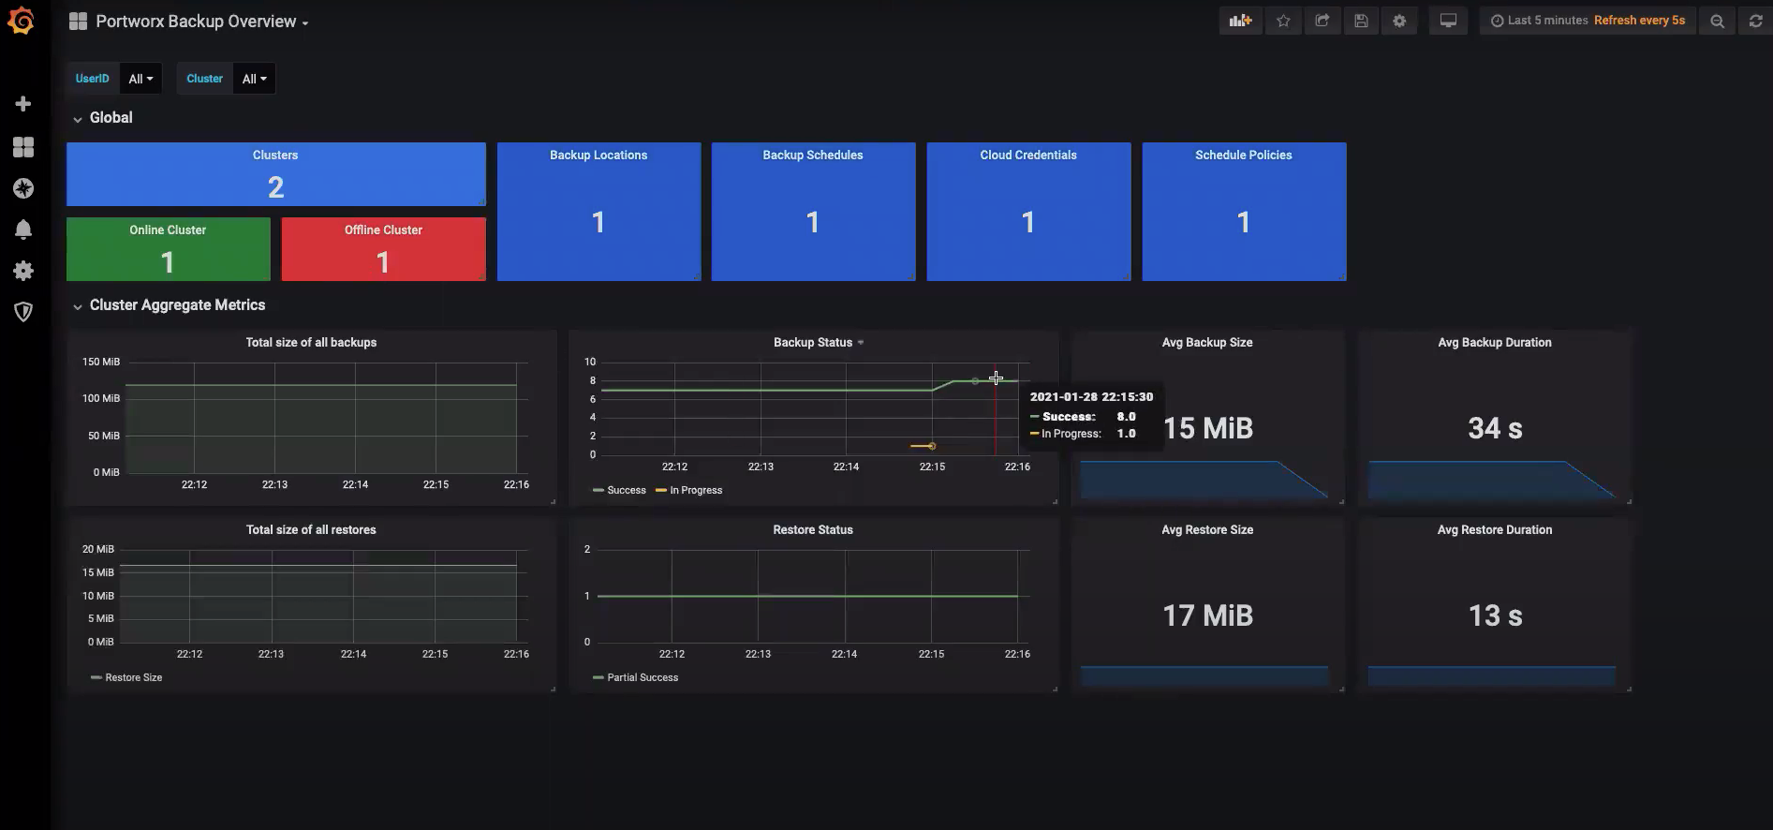This screenshot has width=1773, height=830.
Task: Open the Alerting bell icon
Action: (x=23, y=230)
